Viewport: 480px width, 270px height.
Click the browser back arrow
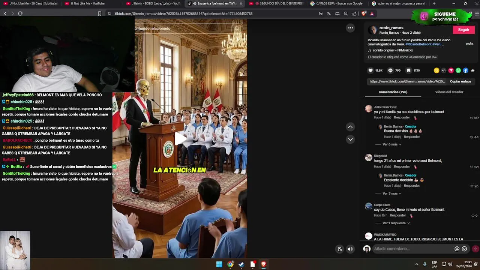pyautogui.click(x=5, y=13)
